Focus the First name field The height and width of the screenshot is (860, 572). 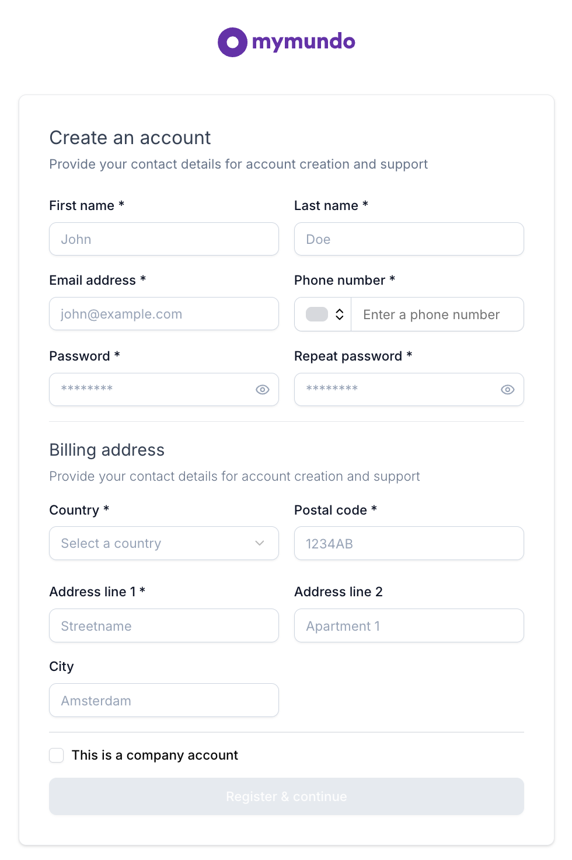click(x=163, y=239)
